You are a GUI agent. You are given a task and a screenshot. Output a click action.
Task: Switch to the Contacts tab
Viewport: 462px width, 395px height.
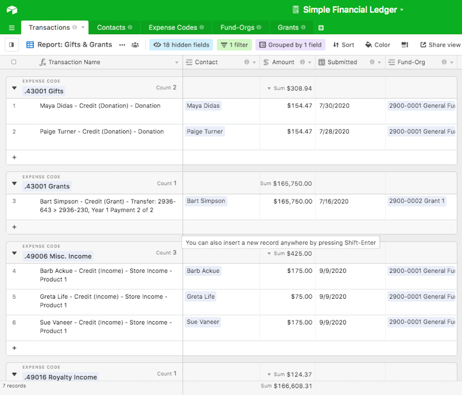pos(115,27)
